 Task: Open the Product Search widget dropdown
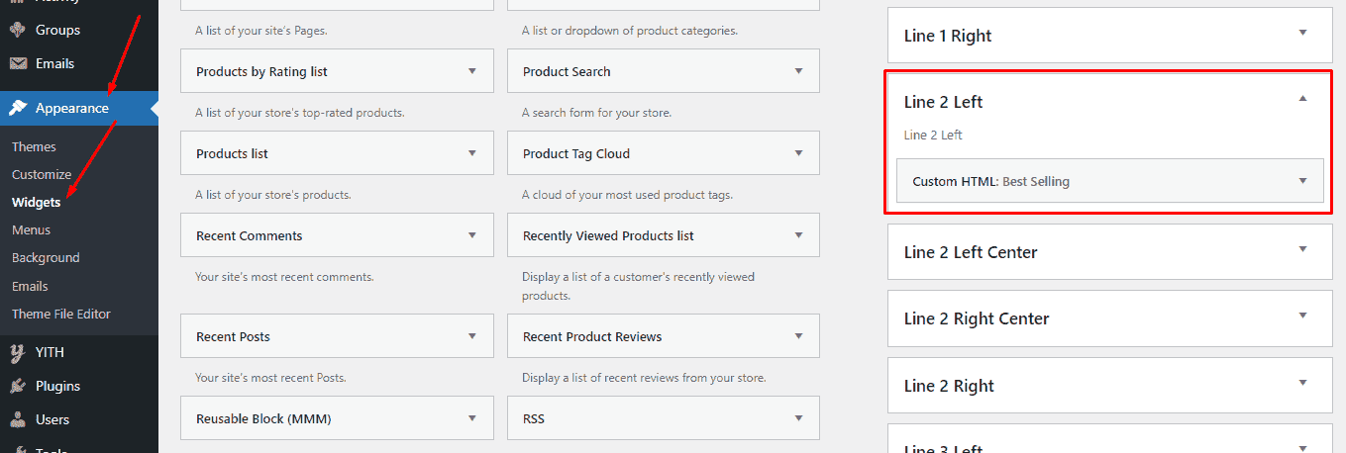(798, 71)
